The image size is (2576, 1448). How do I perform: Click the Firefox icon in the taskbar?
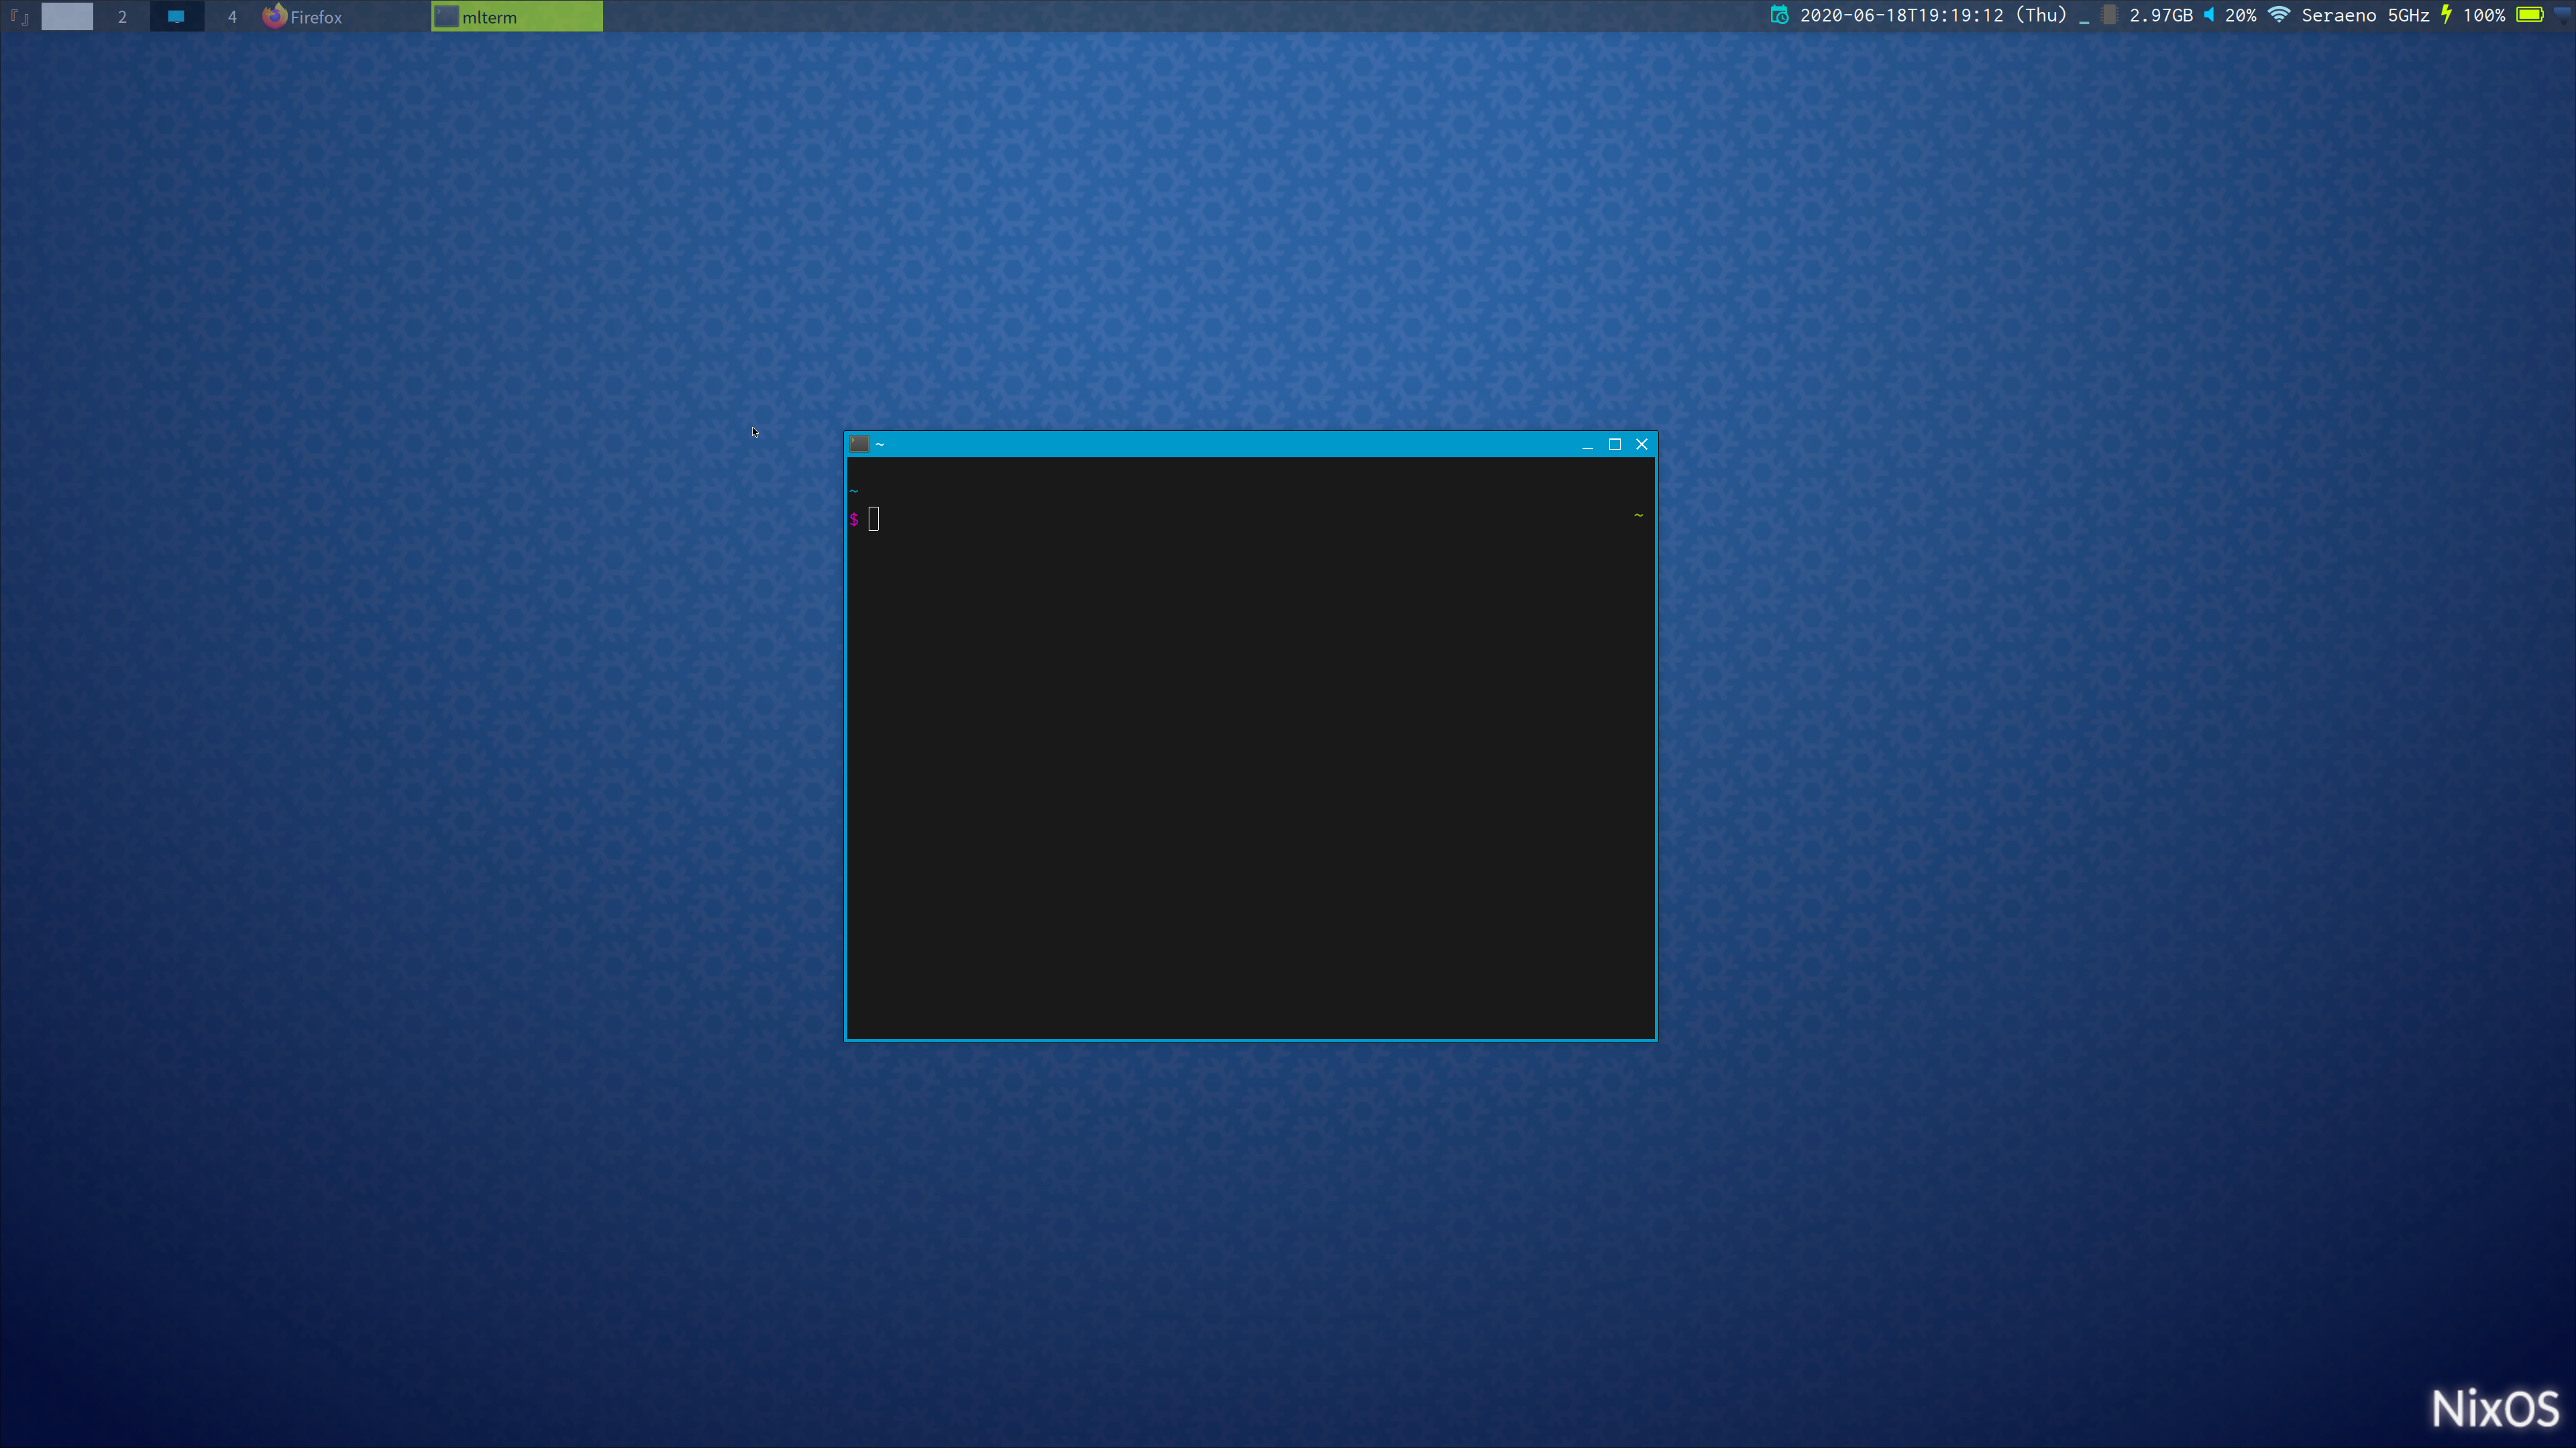[x=275, y=16]
